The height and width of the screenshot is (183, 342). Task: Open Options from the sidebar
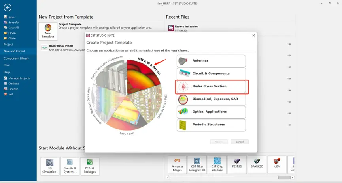pos(11,84)
